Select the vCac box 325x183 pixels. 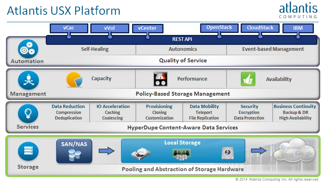(69, 28)
